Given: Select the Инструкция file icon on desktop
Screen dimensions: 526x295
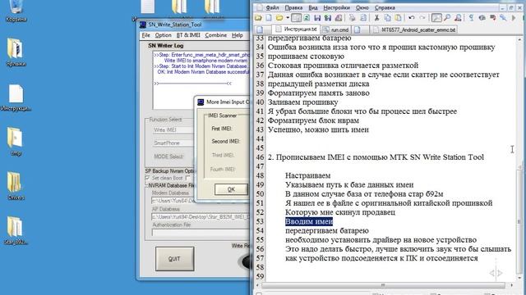Looking at the screenshot, I should pyautogui.click(x=16, y=98).
